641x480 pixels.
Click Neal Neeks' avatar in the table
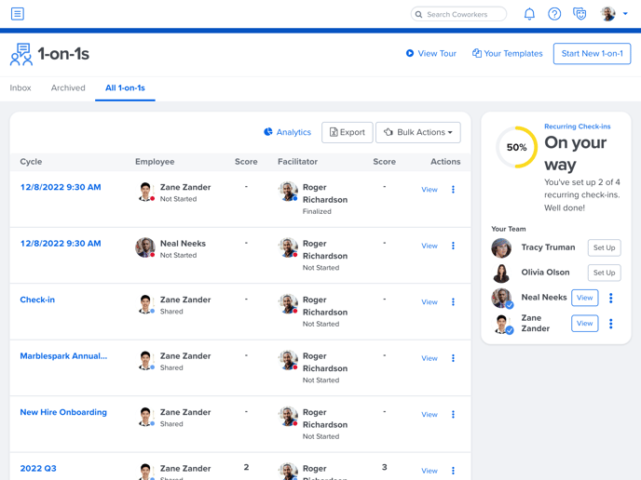point(145,247)
